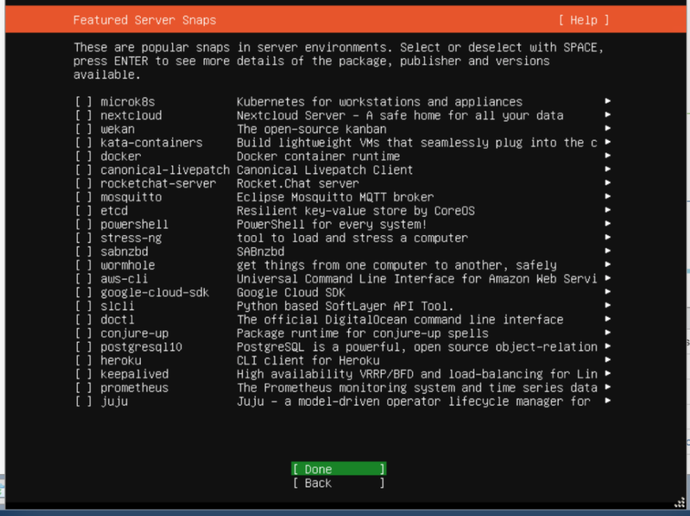Enable the kata-containers checkbox
This screenshot has width=690, height=516.
pos(83,143)
